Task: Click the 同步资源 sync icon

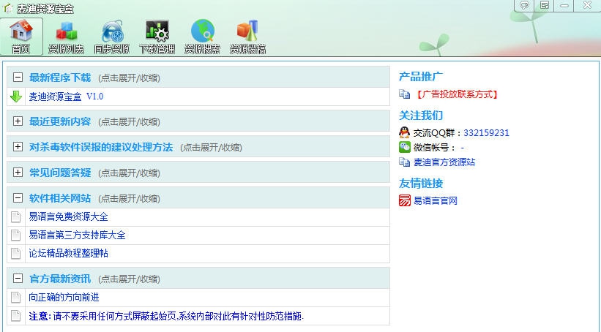Action: pos(111,37)
